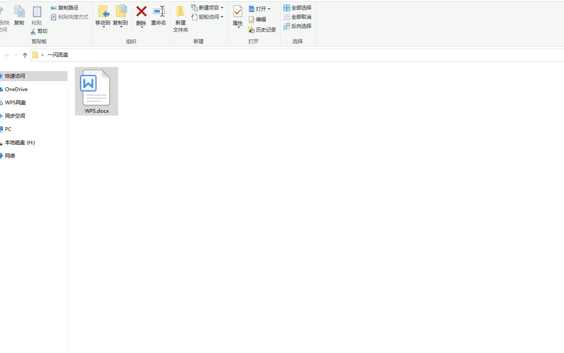Select all items via 全部选择
The height and width of the screenshot is (353, 564).
click(x=297, y=7)
